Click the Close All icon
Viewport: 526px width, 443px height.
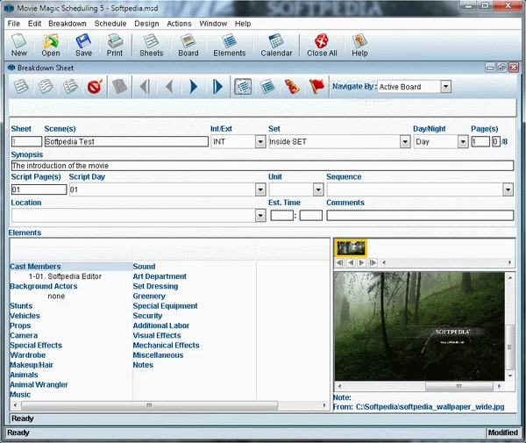coord(322,45)
